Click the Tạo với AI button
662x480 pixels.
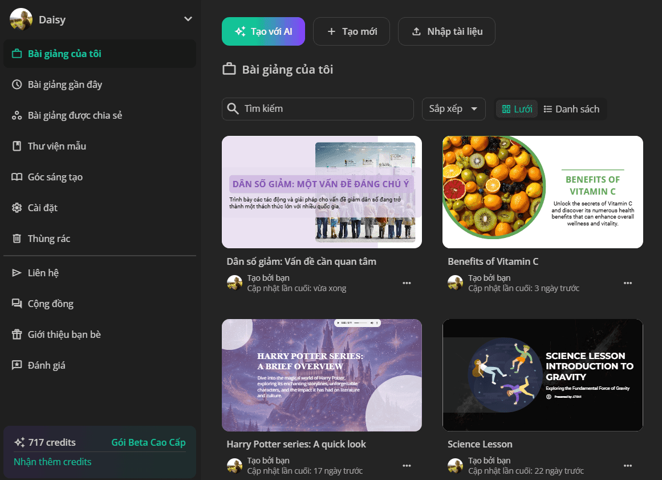pyautogui.click(x=263, y=31)
